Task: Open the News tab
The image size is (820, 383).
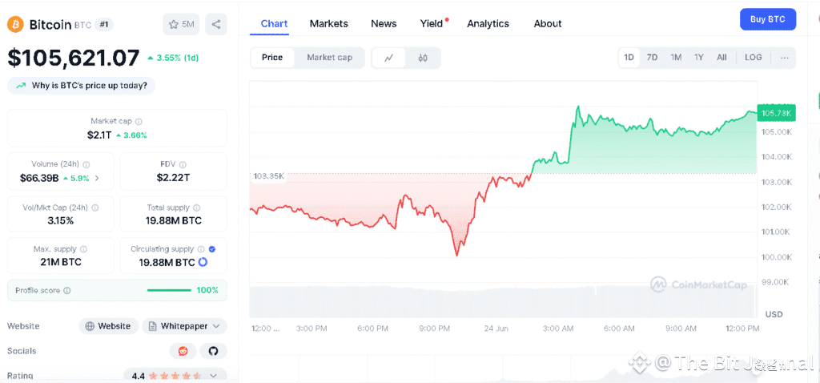Action: coord(384,23)
